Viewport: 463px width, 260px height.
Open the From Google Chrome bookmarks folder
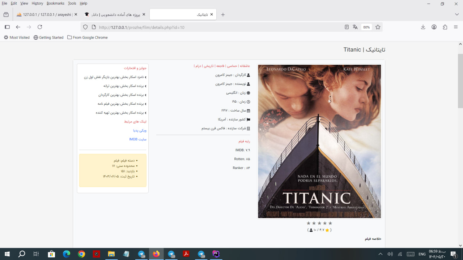88,38
